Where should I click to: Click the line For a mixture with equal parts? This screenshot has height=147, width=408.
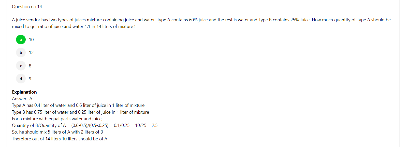point(57,119)
